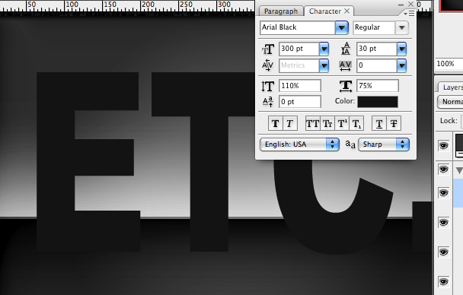Screen dimensions: 463x295
Task: Open the Metrics kerning dropdown
Action: (x=324, y=65)
